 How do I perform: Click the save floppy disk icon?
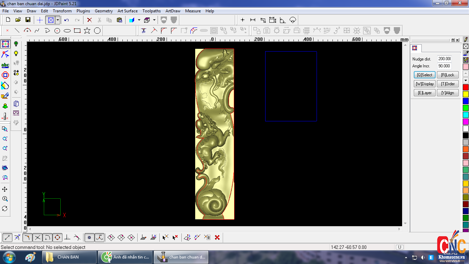pos(28,20)
